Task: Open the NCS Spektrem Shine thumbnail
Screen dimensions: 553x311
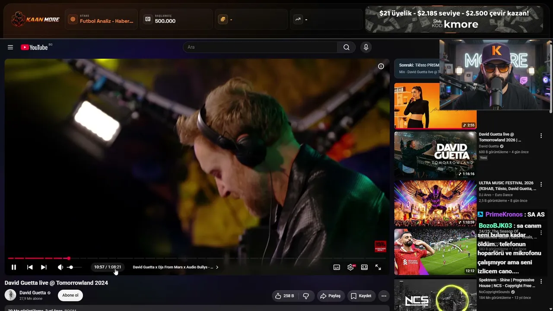Action: pos(435,295)
